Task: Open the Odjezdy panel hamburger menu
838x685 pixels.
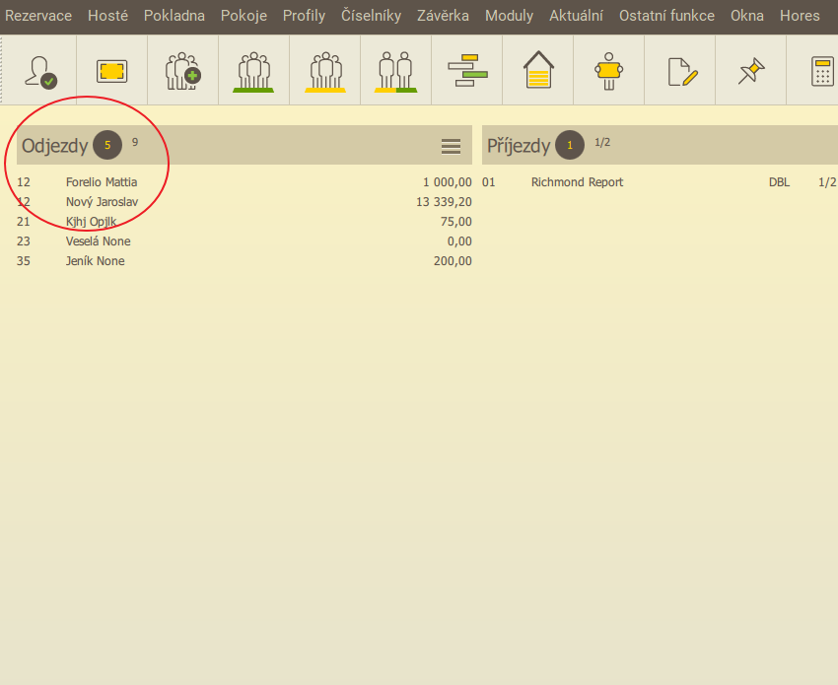Action: pos(451,146)
